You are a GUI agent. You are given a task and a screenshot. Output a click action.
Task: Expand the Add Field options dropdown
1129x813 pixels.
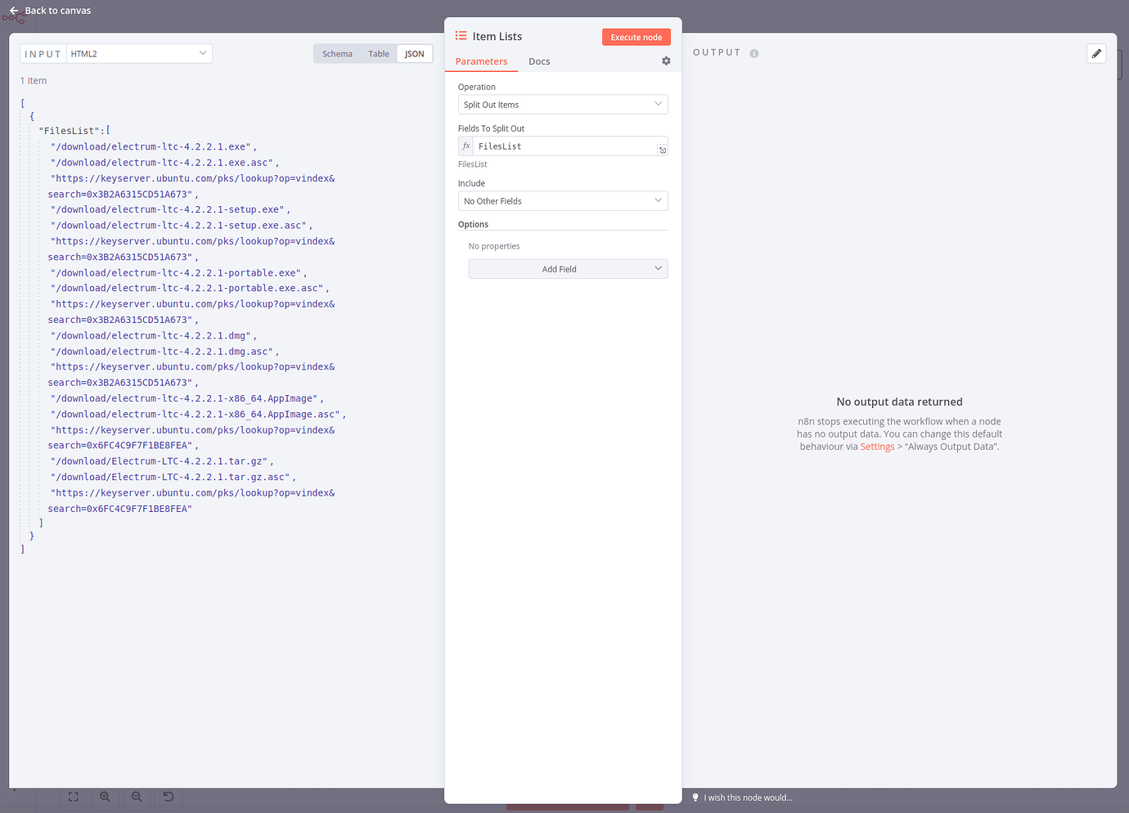click(x=568, y=269)
